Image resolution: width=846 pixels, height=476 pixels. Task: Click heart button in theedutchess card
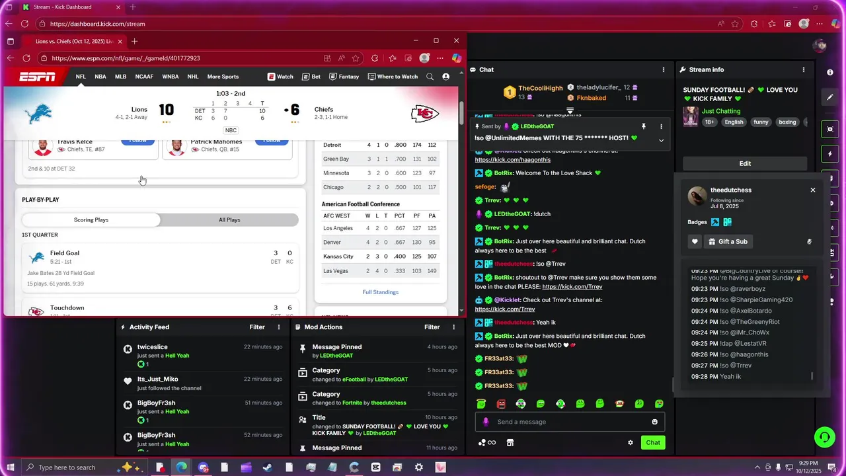coord(695,241)
